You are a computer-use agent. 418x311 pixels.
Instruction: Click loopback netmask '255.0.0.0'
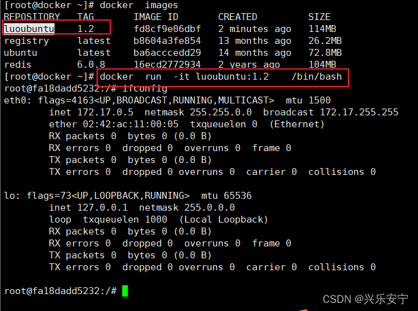(209, 208)
